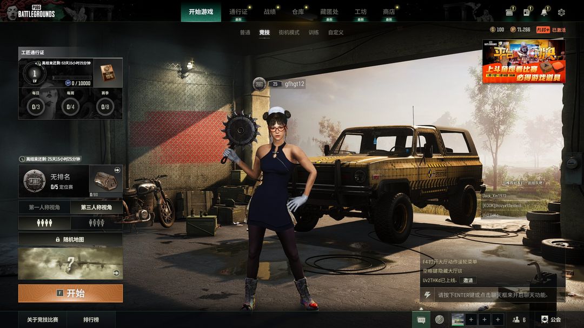Open the 排行榜 leaderboard
584x328 pixels.
(91, 319)
